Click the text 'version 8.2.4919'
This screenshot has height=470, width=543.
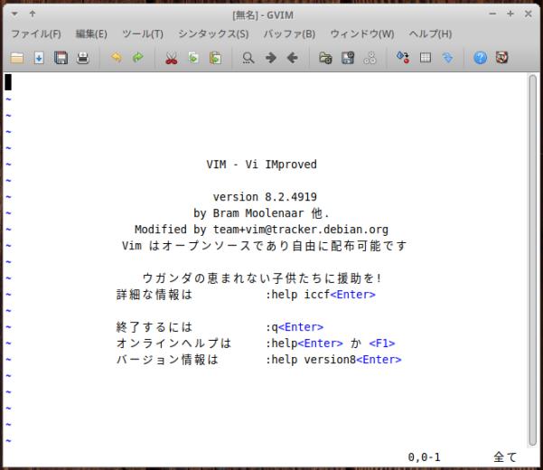click(265, 197)
